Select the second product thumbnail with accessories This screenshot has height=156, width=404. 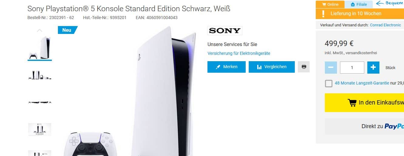40,75
